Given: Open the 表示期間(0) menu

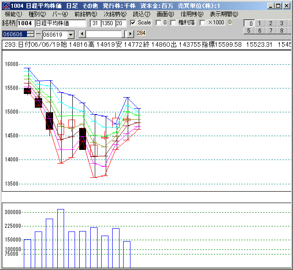Looking at the screenshot, I should 224,14.
